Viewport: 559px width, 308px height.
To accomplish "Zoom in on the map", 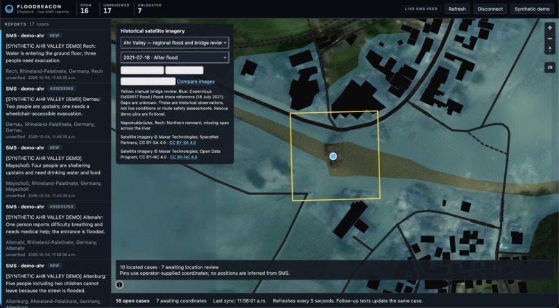I will click(549, 28).
